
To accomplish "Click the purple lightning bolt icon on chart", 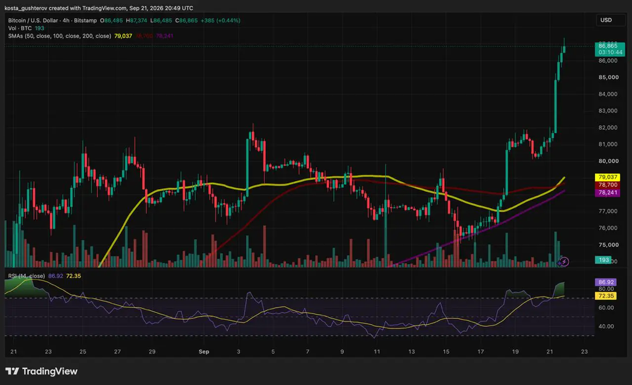I will coord(564,262).
